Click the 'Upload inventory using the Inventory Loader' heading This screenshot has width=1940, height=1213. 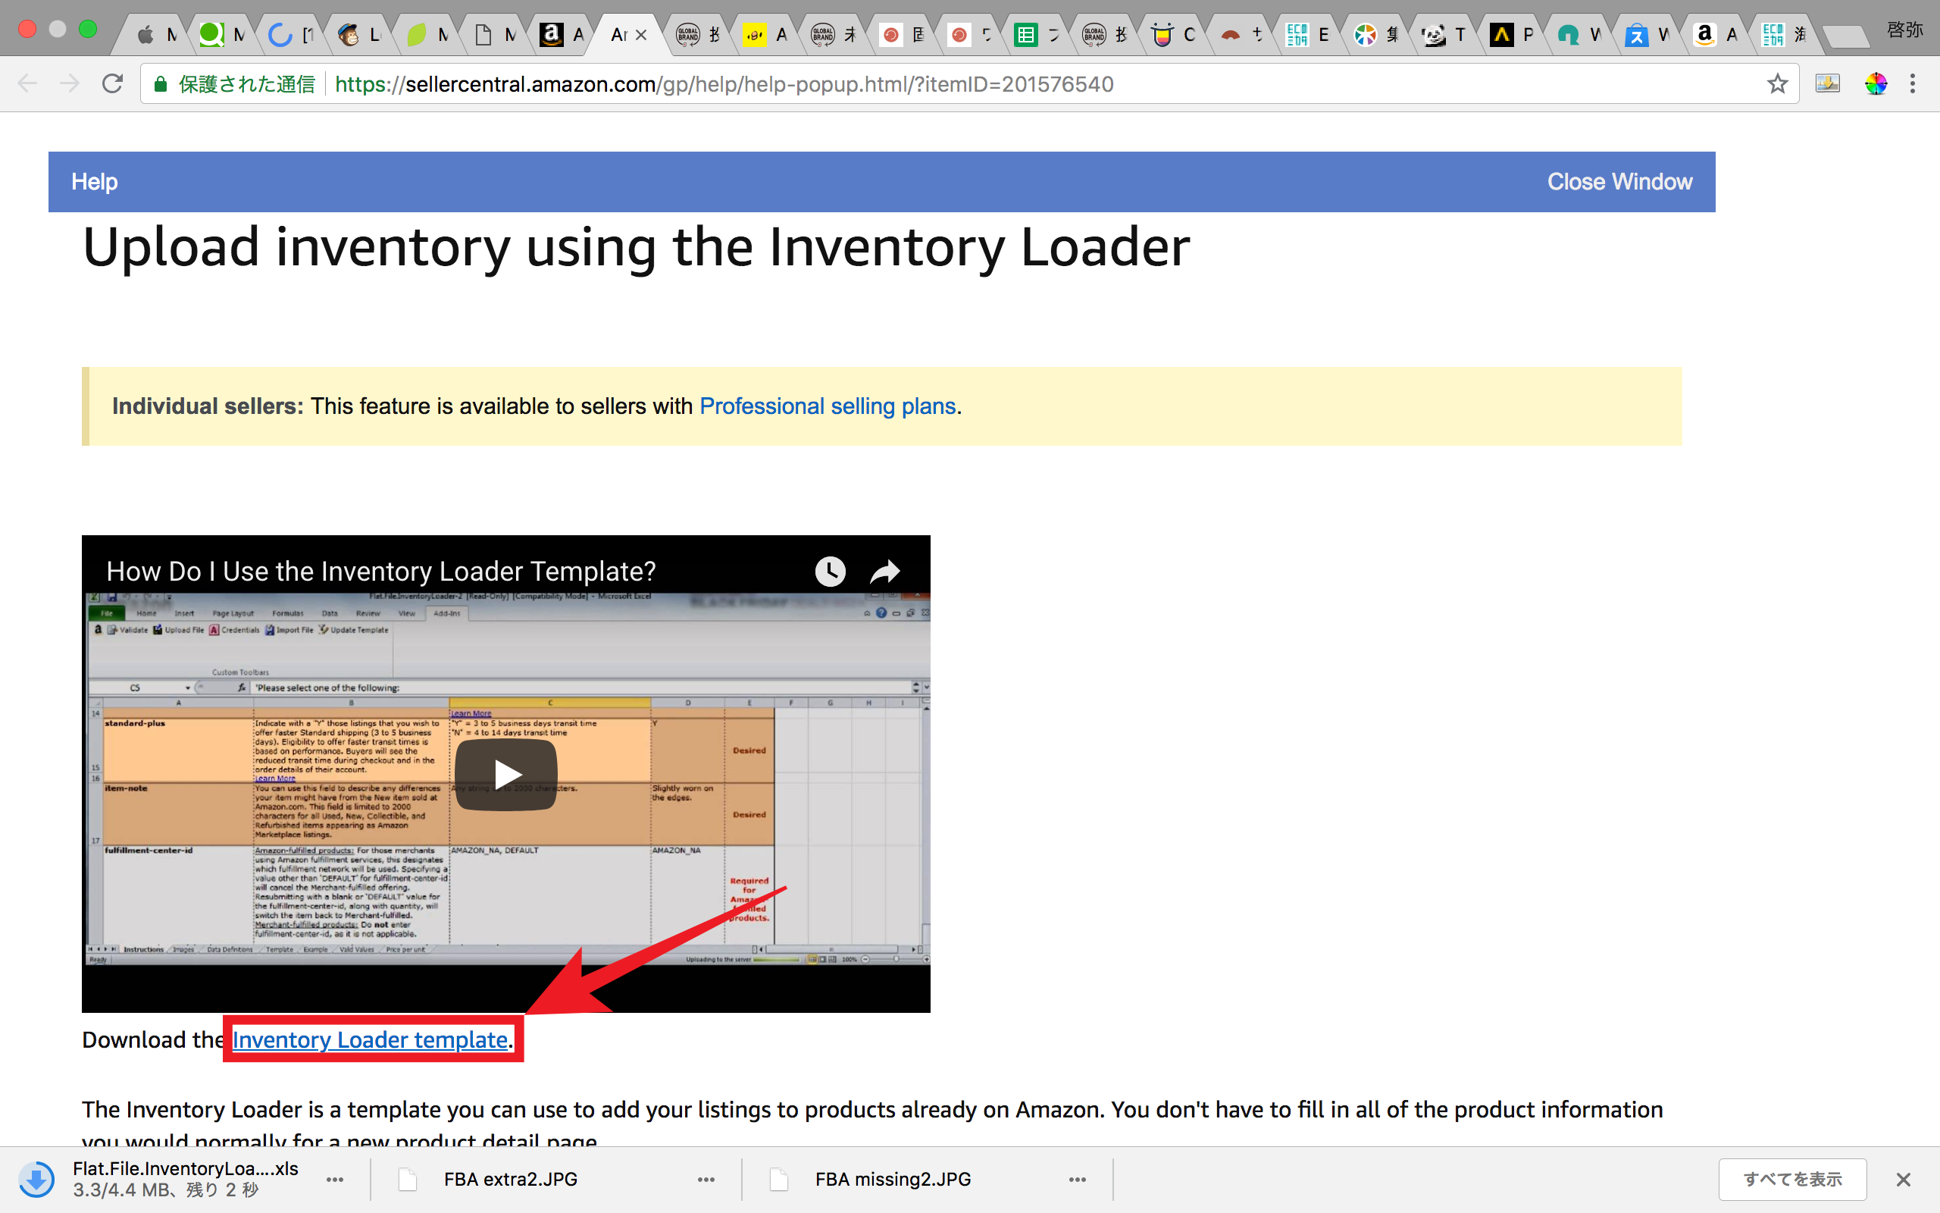coord(636,247)
